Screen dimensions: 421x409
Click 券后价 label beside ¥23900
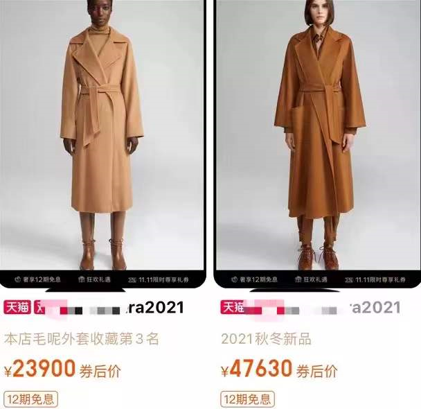(100, 371)
